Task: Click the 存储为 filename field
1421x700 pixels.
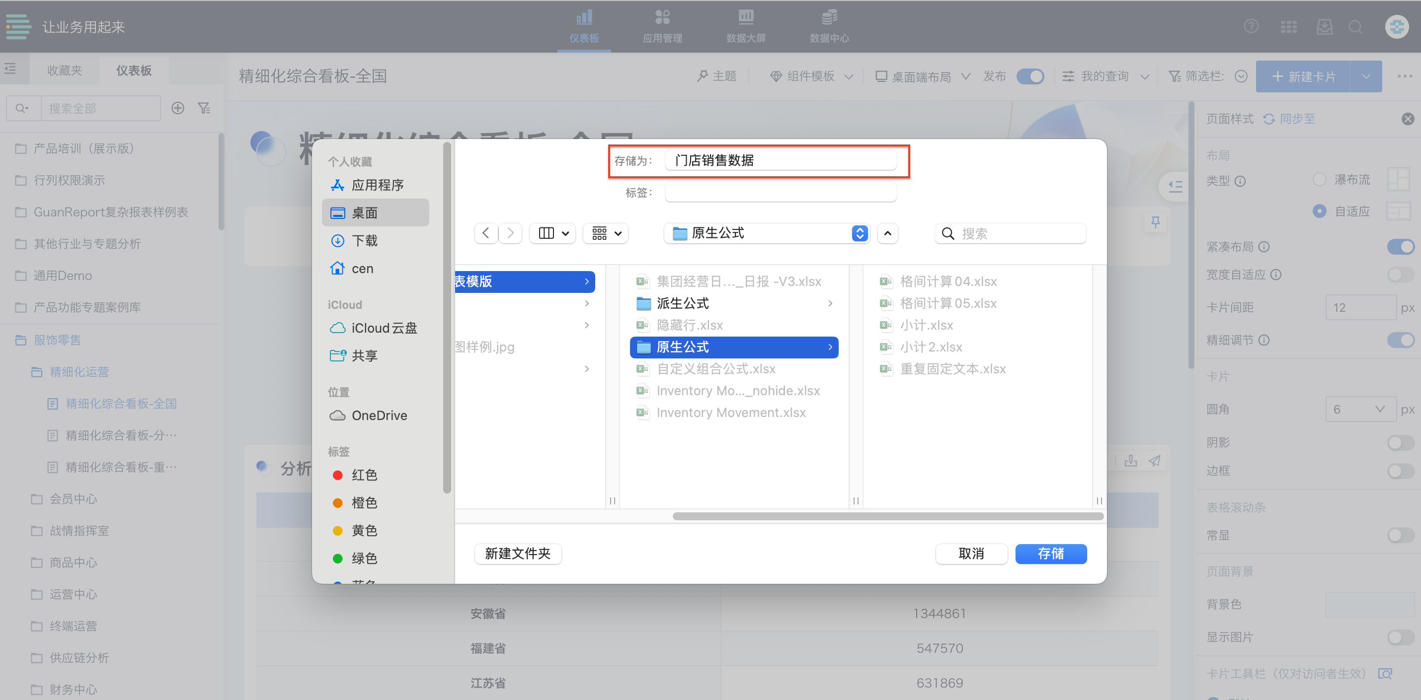Action: [x=781, y=160]
